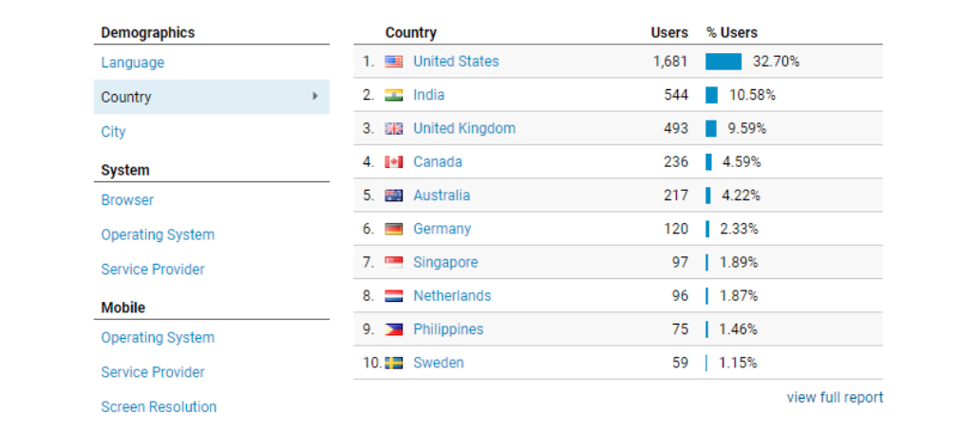978x431 pixels.
Task: Open Service Provider under System section
Action: pyautogui.click(x=153, y=270)
